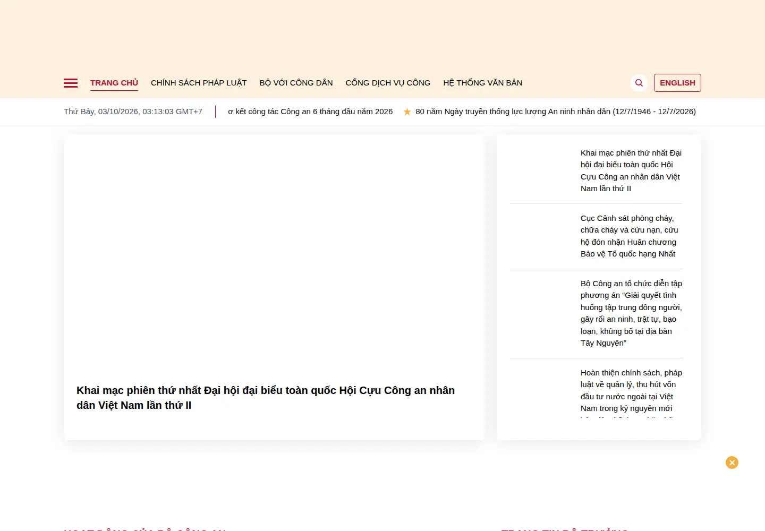The width and height of the screenshot is (765, 531).
Task: Open HỆ THỐNG VĂN BẢN menu
Action: [x=483, y=83]
